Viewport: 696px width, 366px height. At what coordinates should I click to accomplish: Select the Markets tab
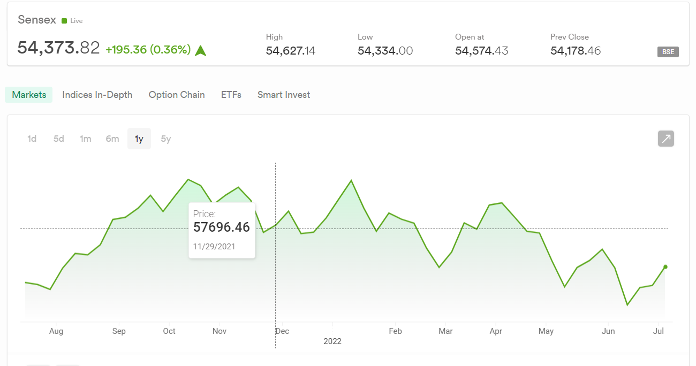(29, 95)
